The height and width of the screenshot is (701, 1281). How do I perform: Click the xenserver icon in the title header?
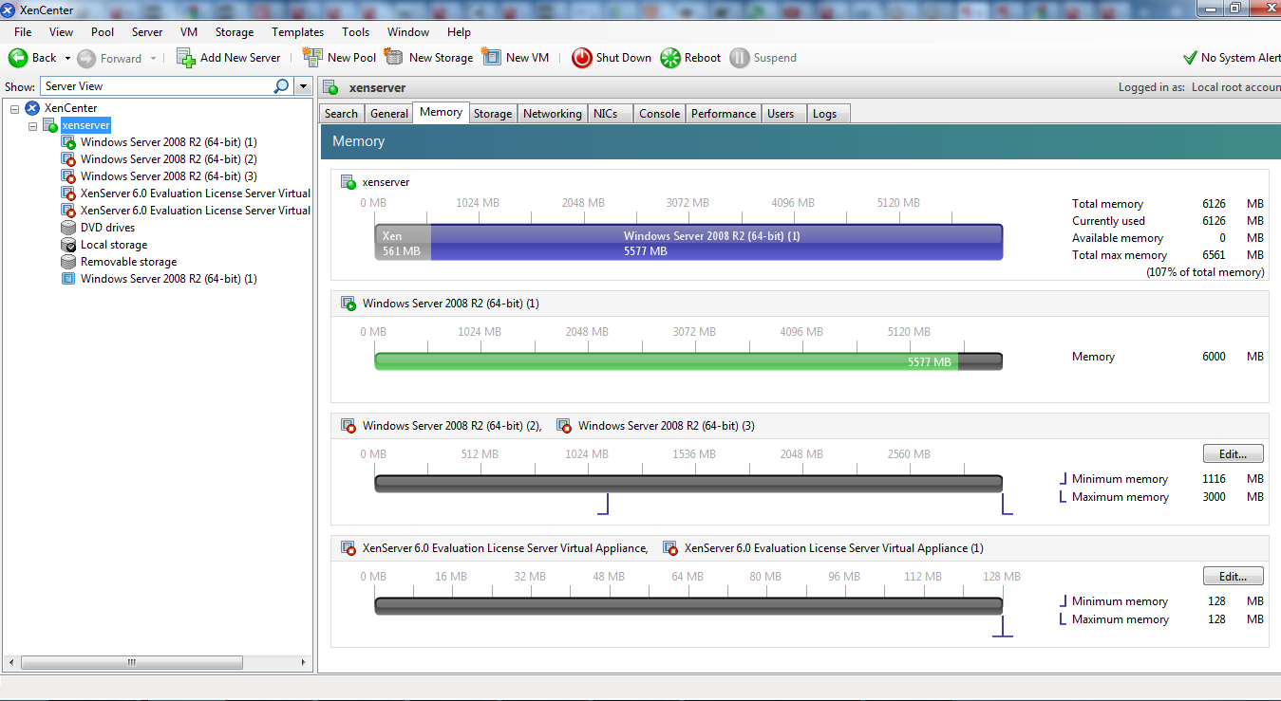point(331,88)
